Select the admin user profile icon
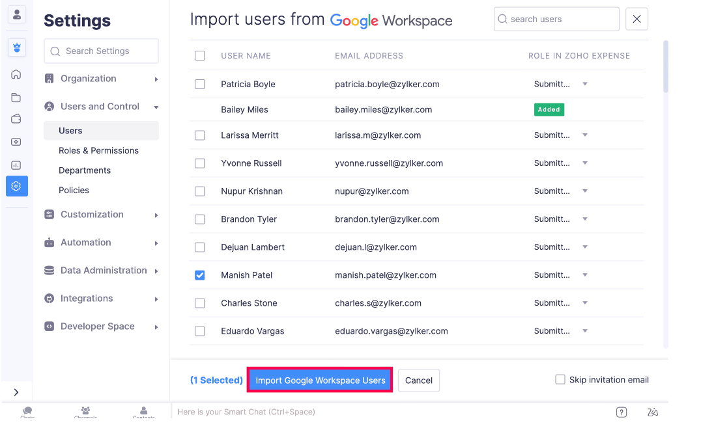Viewport: 714px width, 428px height. click(x=16, y=14)
